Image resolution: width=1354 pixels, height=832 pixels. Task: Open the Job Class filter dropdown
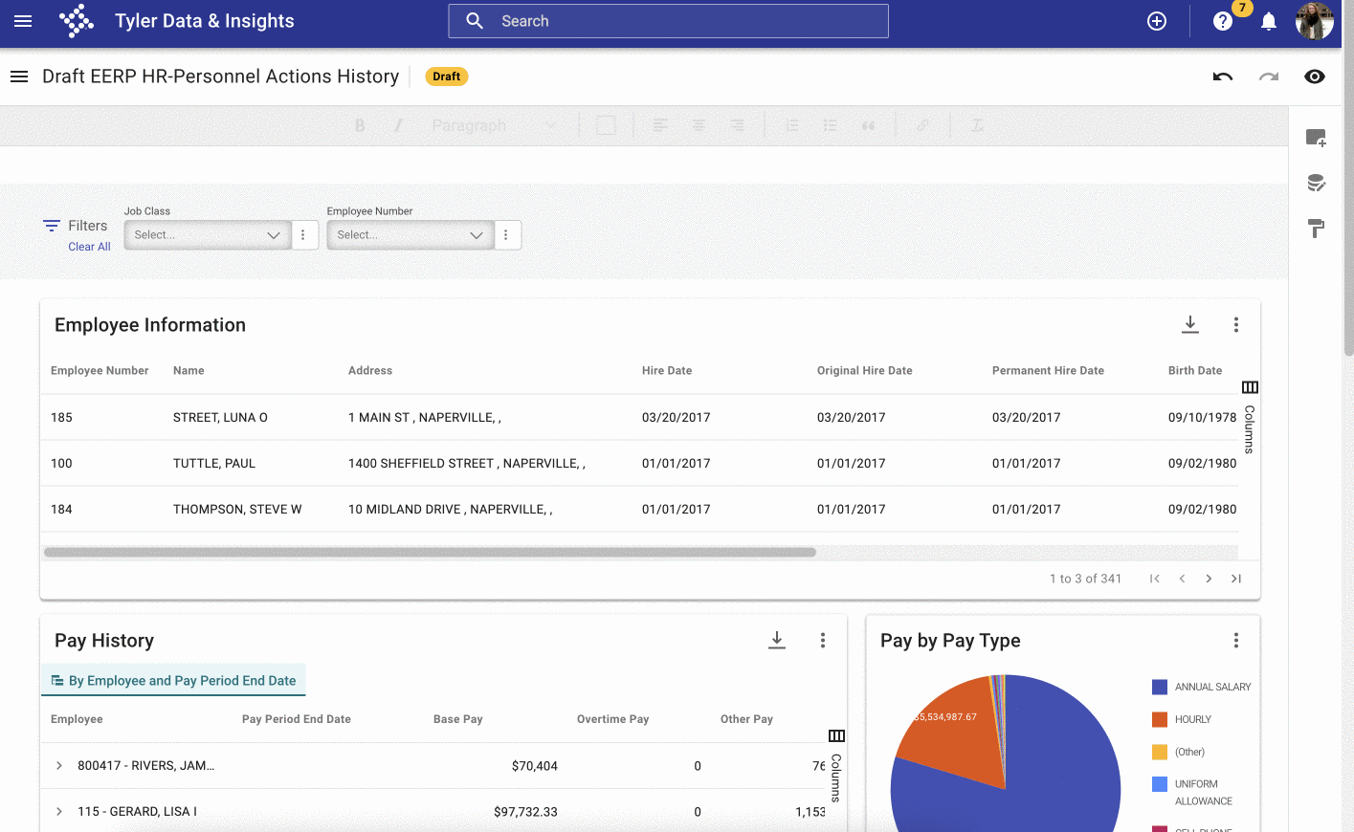208,235
